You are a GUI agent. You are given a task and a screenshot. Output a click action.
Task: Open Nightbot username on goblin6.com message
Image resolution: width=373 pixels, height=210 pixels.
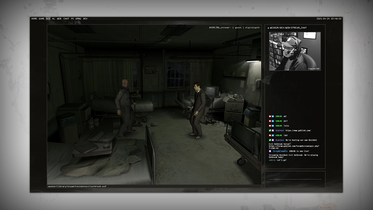tap(280, 130)
